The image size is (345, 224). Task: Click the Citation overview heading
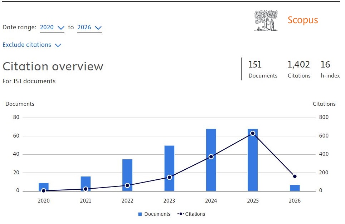tap(53, 66)
